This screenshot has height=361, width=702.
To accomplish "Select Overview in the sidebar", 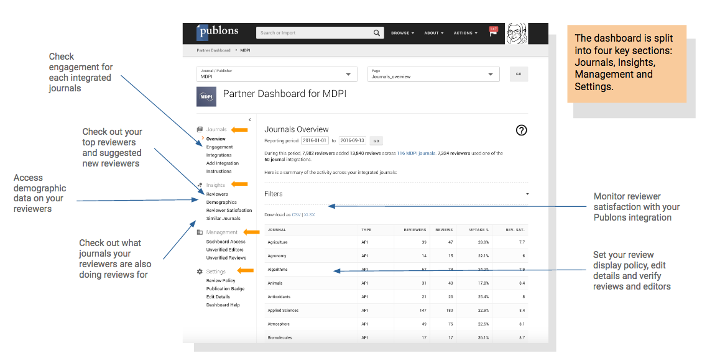I will pos(216,139).
